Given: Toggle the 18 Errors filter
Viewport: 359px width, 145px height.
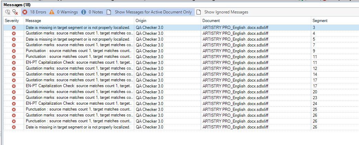Looking at the screenshot, I should coord(34,12).
